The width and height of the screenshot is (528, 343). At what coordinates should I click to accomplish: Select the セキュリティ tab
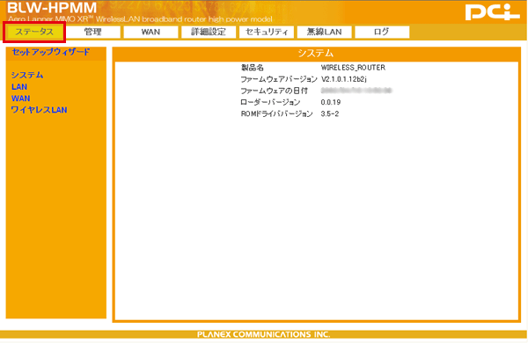[267, 32]
